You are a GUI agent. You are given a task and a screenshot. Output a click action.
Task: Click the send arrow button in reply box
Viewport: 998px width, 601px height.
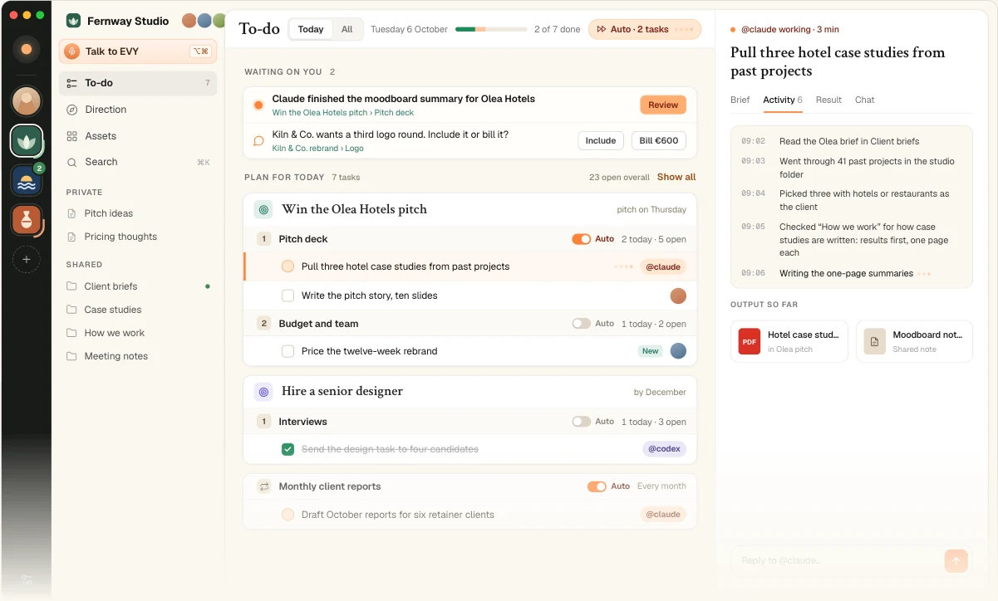pos(956,561)
